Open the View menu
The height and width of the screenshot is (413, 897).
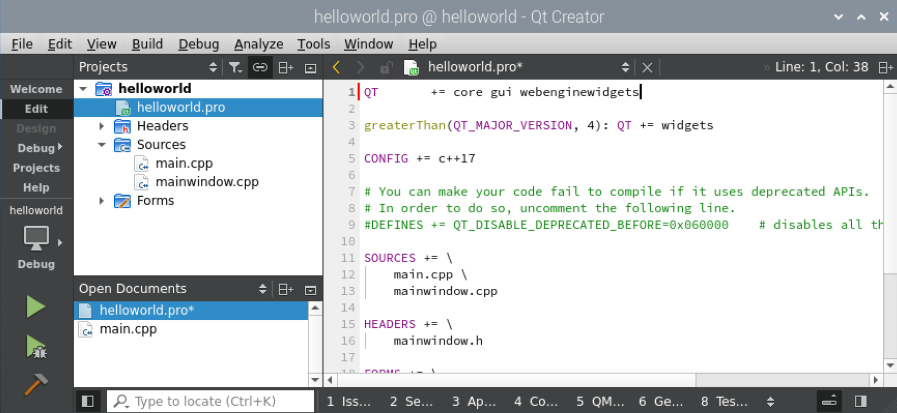[x=102, y=44]
